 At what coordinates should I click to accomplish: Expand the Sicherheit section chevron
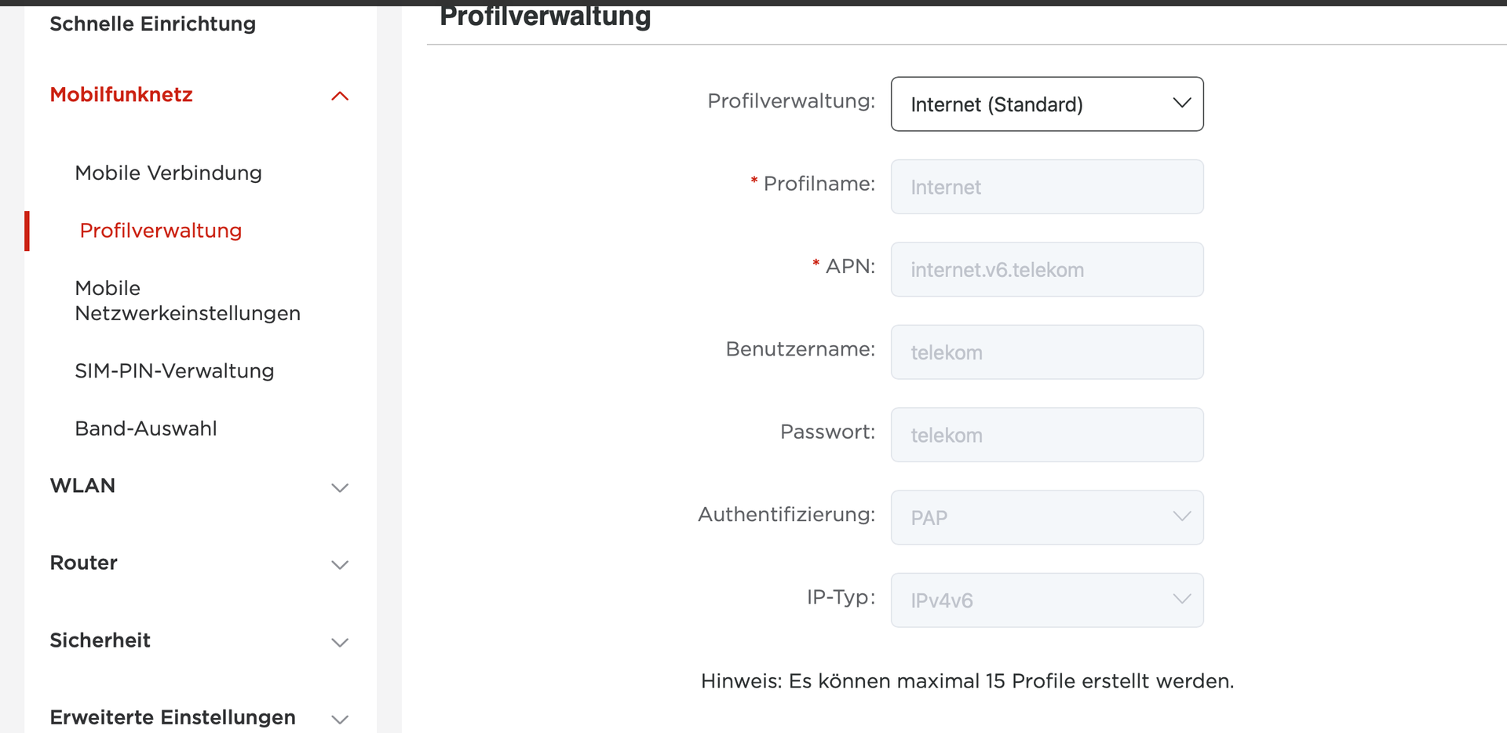(340, 642)
